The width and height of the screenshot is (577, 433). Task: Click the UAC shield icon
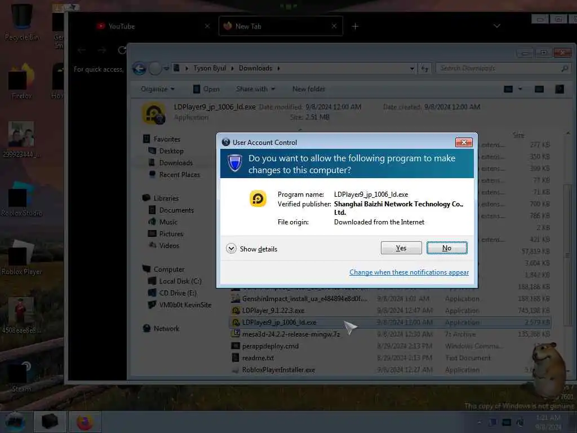235,163
